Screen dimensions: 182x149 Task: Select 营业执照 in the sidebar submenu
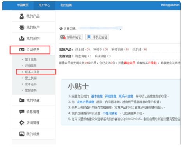(31, 78)
